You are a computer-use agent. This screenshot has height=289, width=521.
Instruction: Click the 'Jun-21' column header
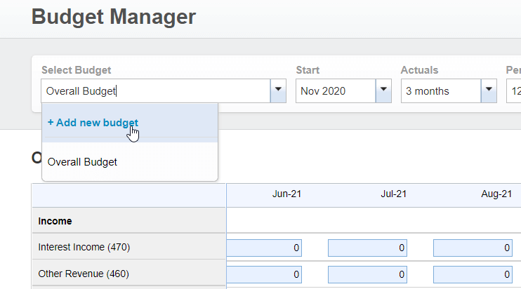[286, 194]
